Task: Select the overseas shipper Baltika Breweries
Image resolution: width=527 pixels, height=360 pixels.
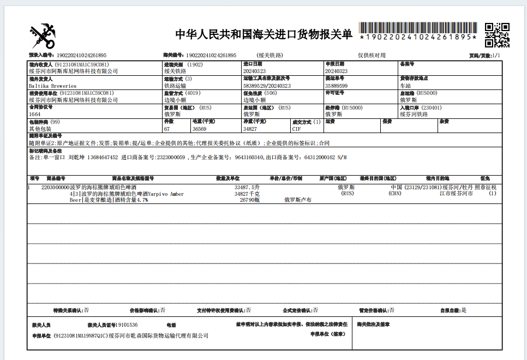Action: [52, 86]
